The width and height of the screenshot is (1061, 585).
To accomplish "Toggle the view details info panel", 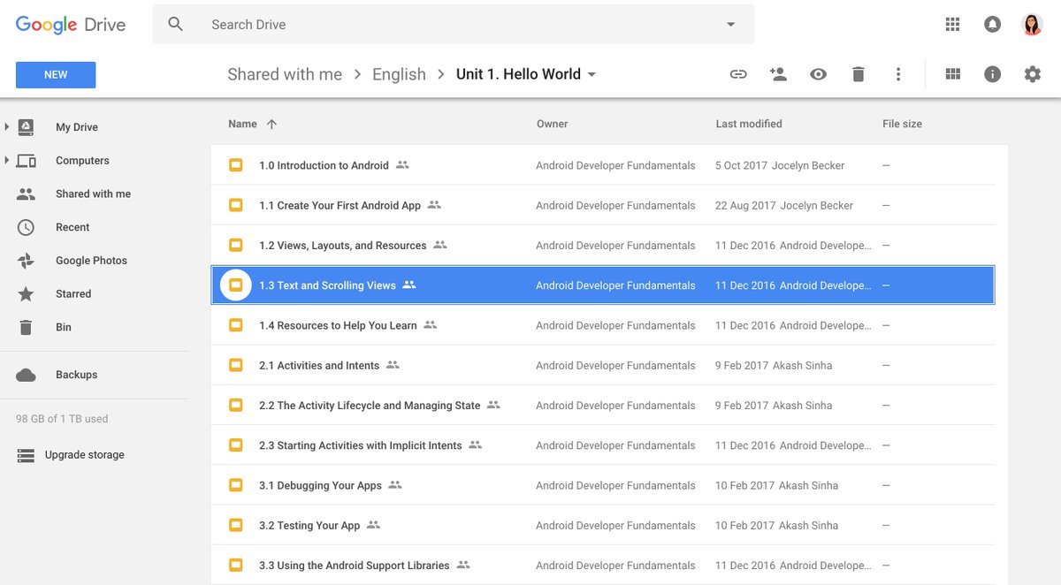I will (993, 74).
